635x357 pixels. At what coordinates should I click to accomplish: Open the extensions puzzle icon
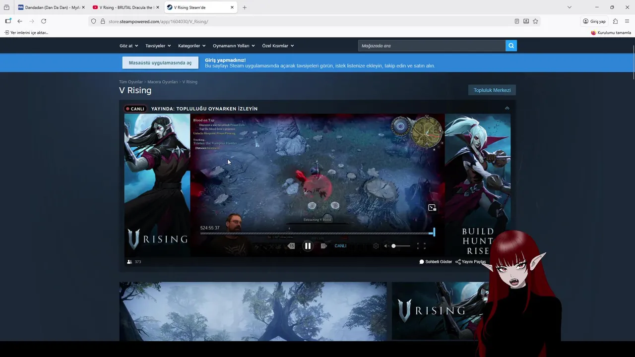615,21
